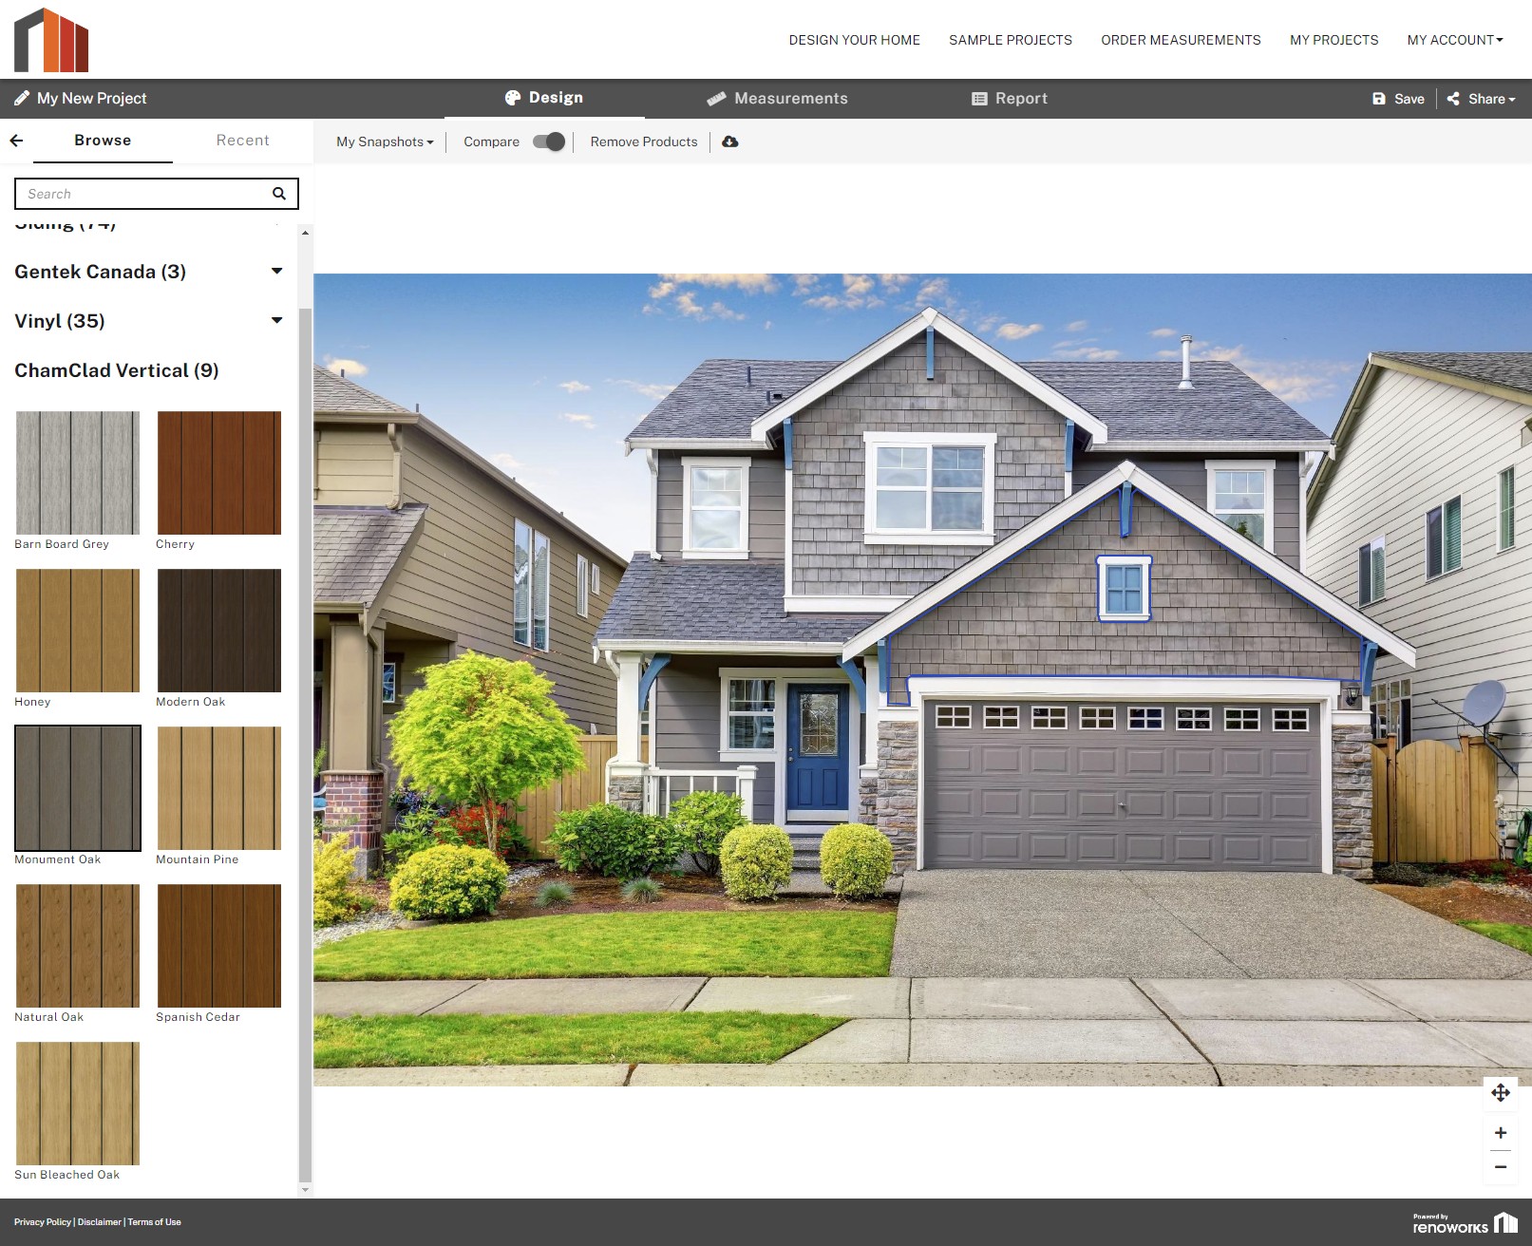Click the back arrow in Browse panel
1532x1246 pixels.
[16, 141]
